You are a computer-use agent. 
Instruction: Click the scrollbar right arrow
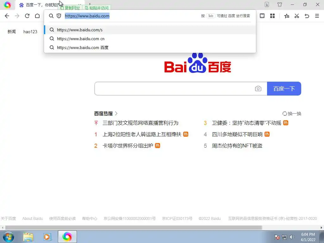tap(321, 227)
